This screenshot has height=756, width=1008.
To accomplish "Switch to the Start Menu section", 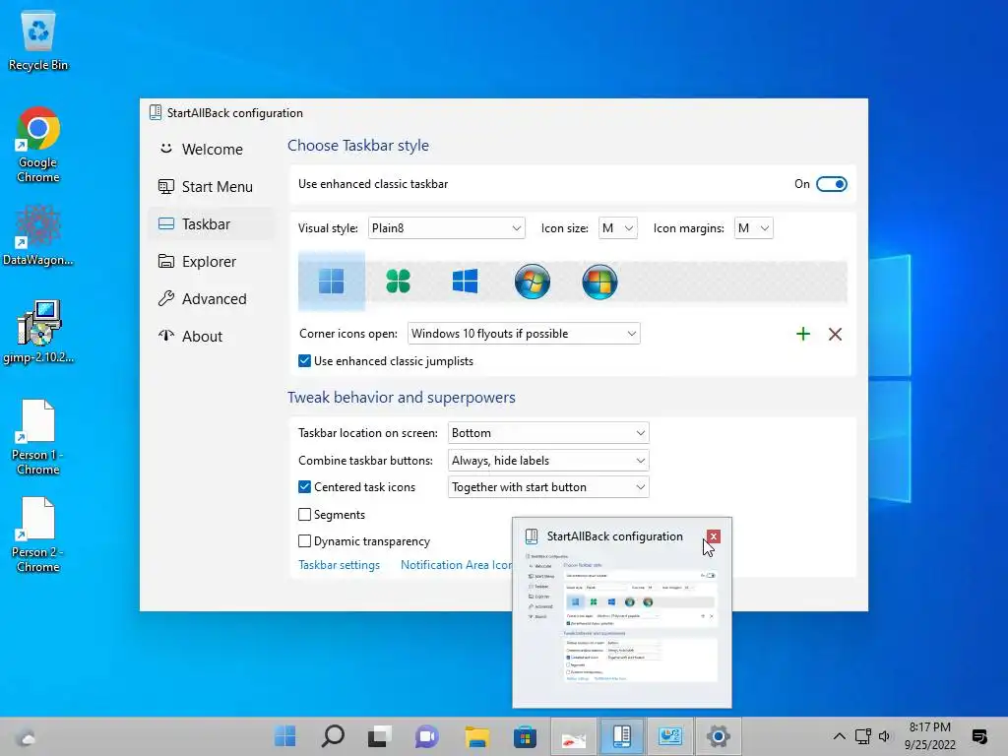I will 211,186.
